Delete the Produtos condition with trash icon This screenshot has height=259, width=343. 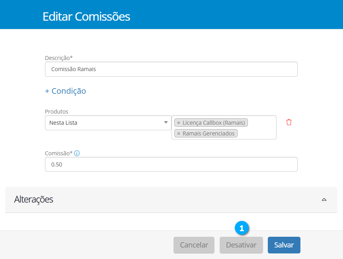(289, 122)
